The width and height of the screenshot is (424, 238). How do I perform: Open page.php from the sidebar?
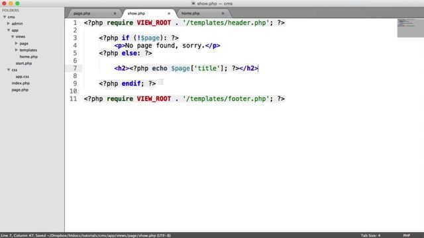[20, 90]
